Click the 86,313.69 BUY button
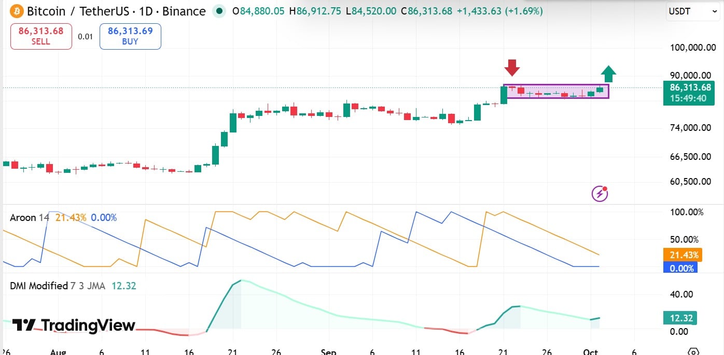 pyautogui.click(x=130, y=36)
